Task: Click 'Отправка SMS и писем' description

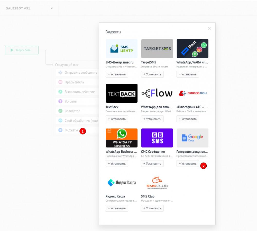Action: click(x=154, y=66)
